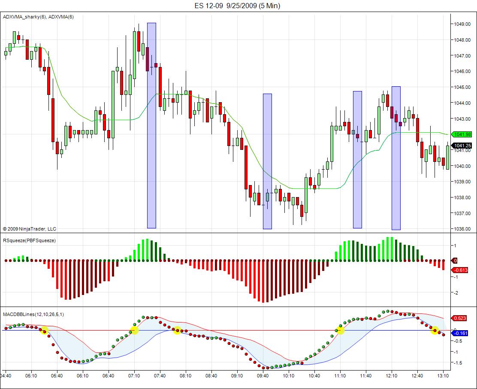Click the NinjaTrader copyright text
477x389 pixels.
30,229
